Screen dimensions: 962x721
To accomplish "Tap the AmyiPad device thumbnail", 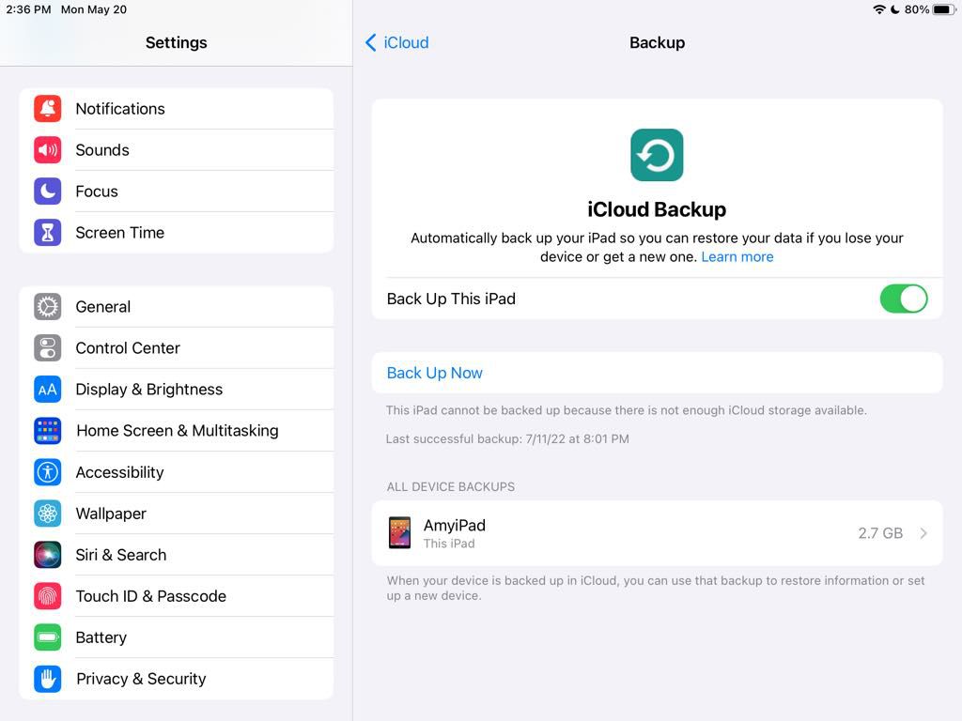I will [399, 532].
